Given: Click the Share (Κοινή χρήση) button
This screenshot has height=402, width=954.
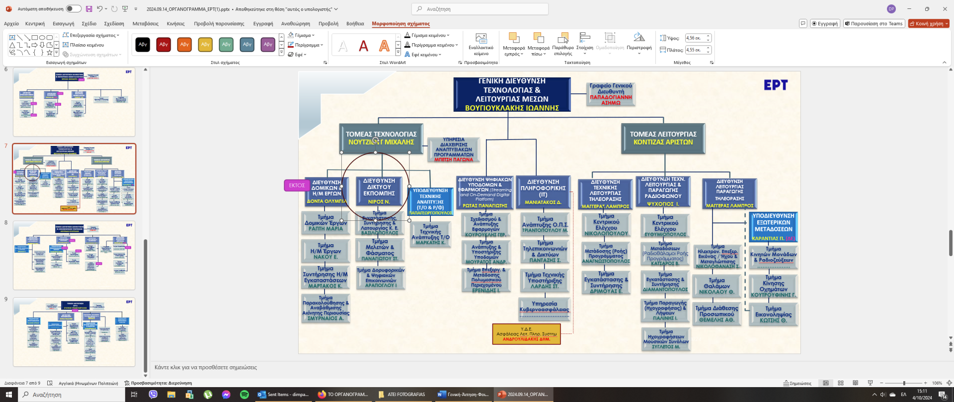Looking at the screenshot, I should (928, 23).
